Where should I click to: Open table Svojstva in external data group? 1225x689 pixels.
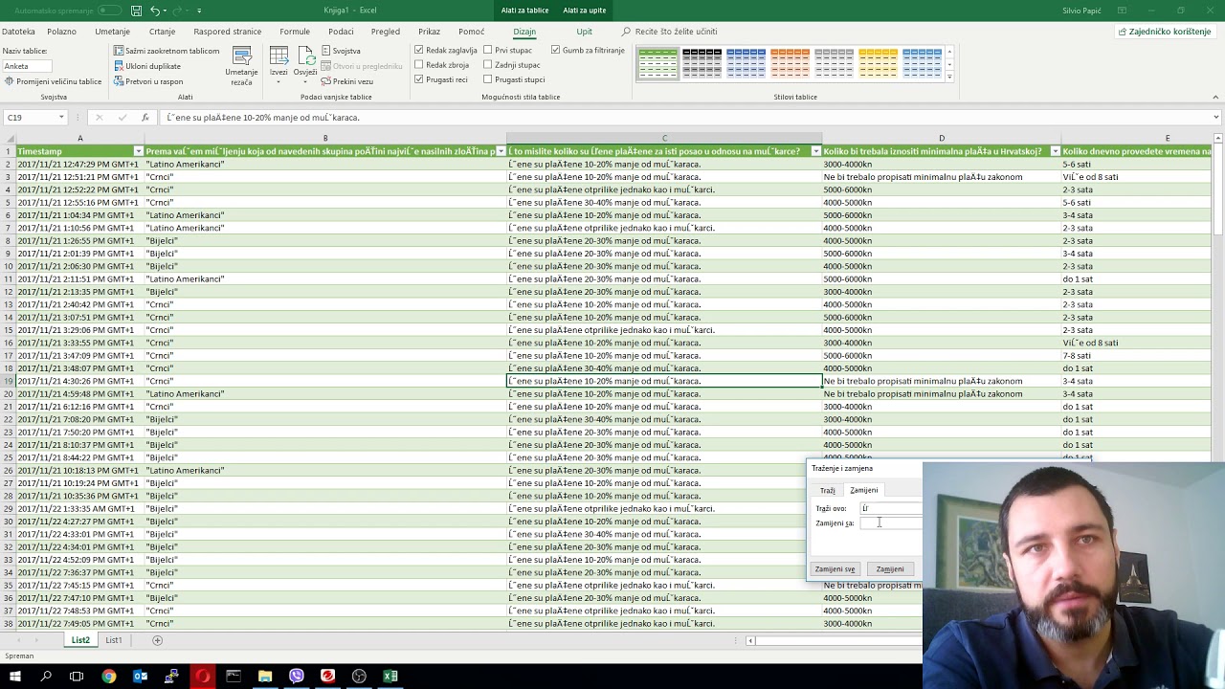pyautogui.click(x=341, y=51)
